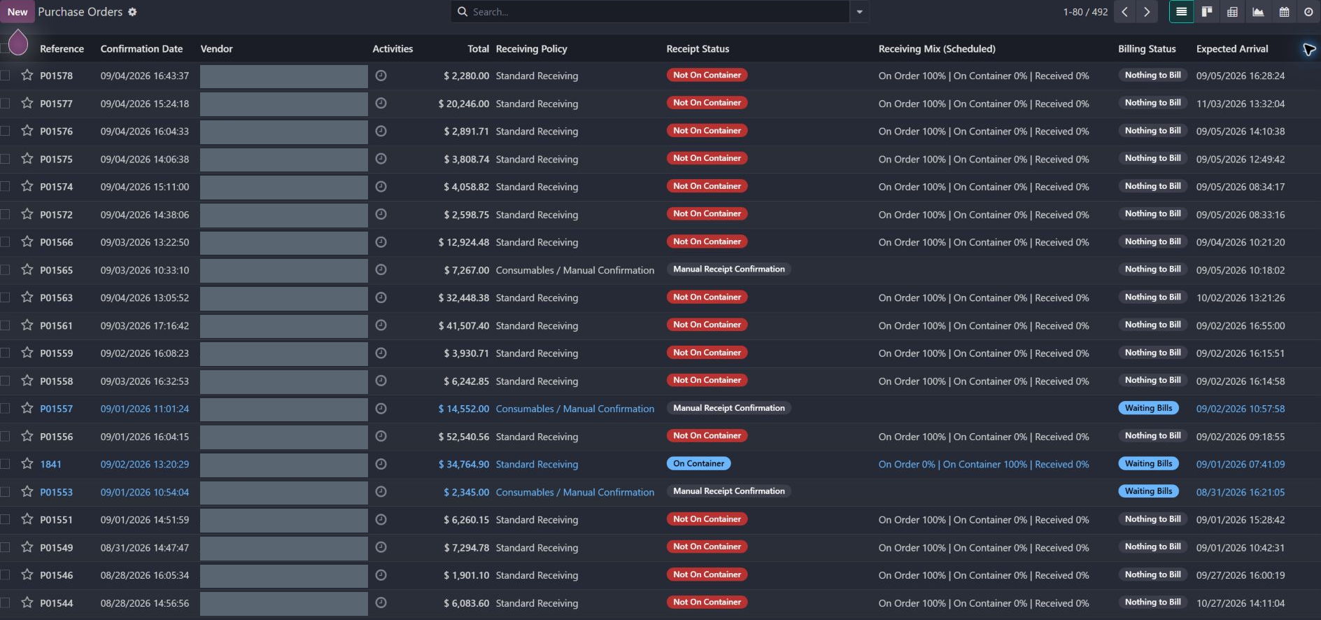Viewport: 1321px width, 620px height.
Task: Sort by the Confirmation Date column header
Action: click(141, 49)
